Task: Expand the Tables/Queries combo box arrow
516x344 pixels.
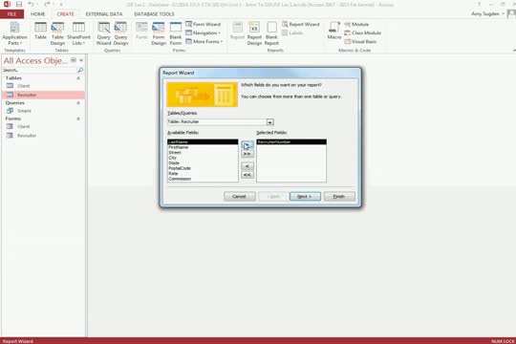Action: click(x=269, y=122)
